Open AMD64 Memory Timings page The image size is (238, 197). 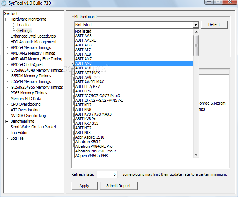[x=31, y=47]
